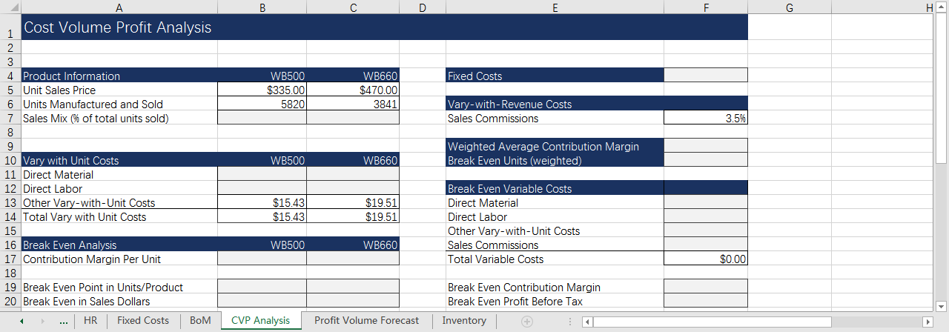Click vertical scrollbar up arrow
This screenshot has width=949, height=332.
(x=942, y=7)
